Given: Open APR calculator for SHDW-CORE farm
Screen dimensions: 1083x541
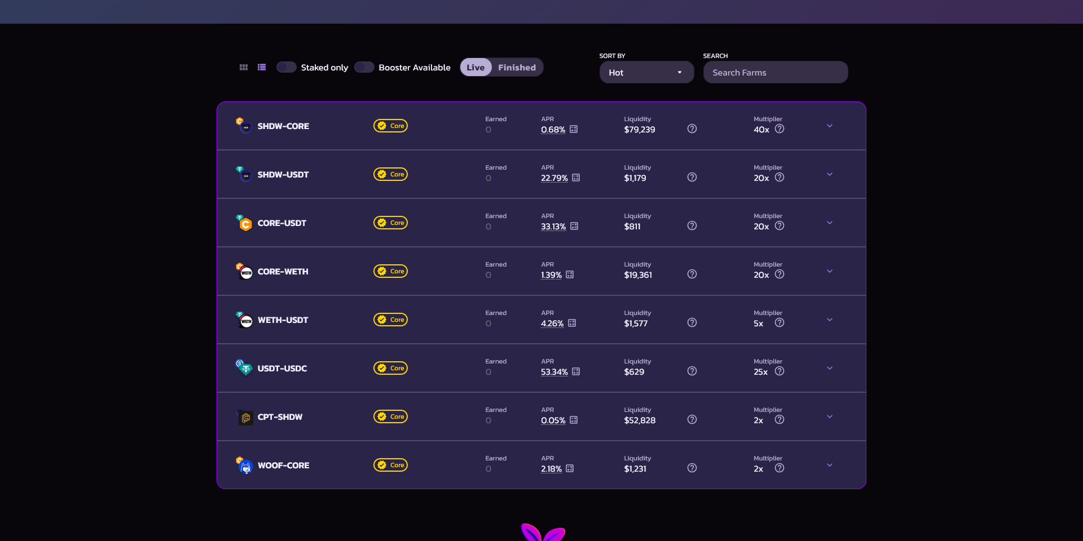Looking at the screenshot, I should pyautogui.click(x=574, y=130).
